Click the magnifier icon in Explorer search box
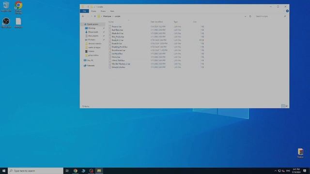 click(x=285, y=16)
